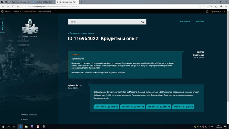Click the browser forward arrow
This screenshot has height=129, width=229.
click(x=8, y=6)
